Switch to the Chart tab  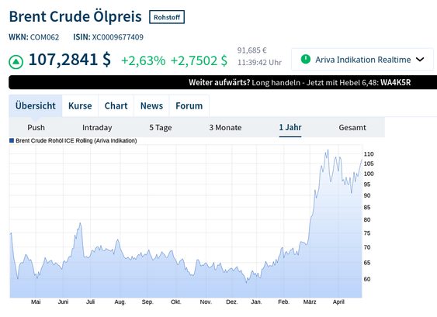point(116,105)
